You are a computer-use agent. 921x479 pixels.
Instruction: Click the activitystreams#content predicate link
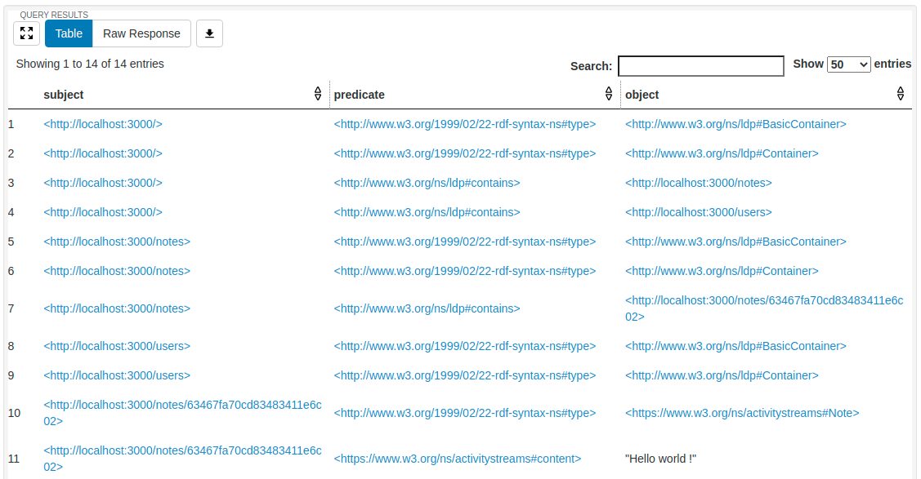tap(457, 459)
